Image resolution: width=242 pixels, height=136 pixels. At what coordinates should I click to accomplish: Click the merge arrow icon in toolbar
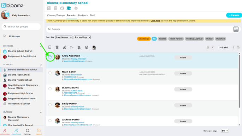point(72,47)
